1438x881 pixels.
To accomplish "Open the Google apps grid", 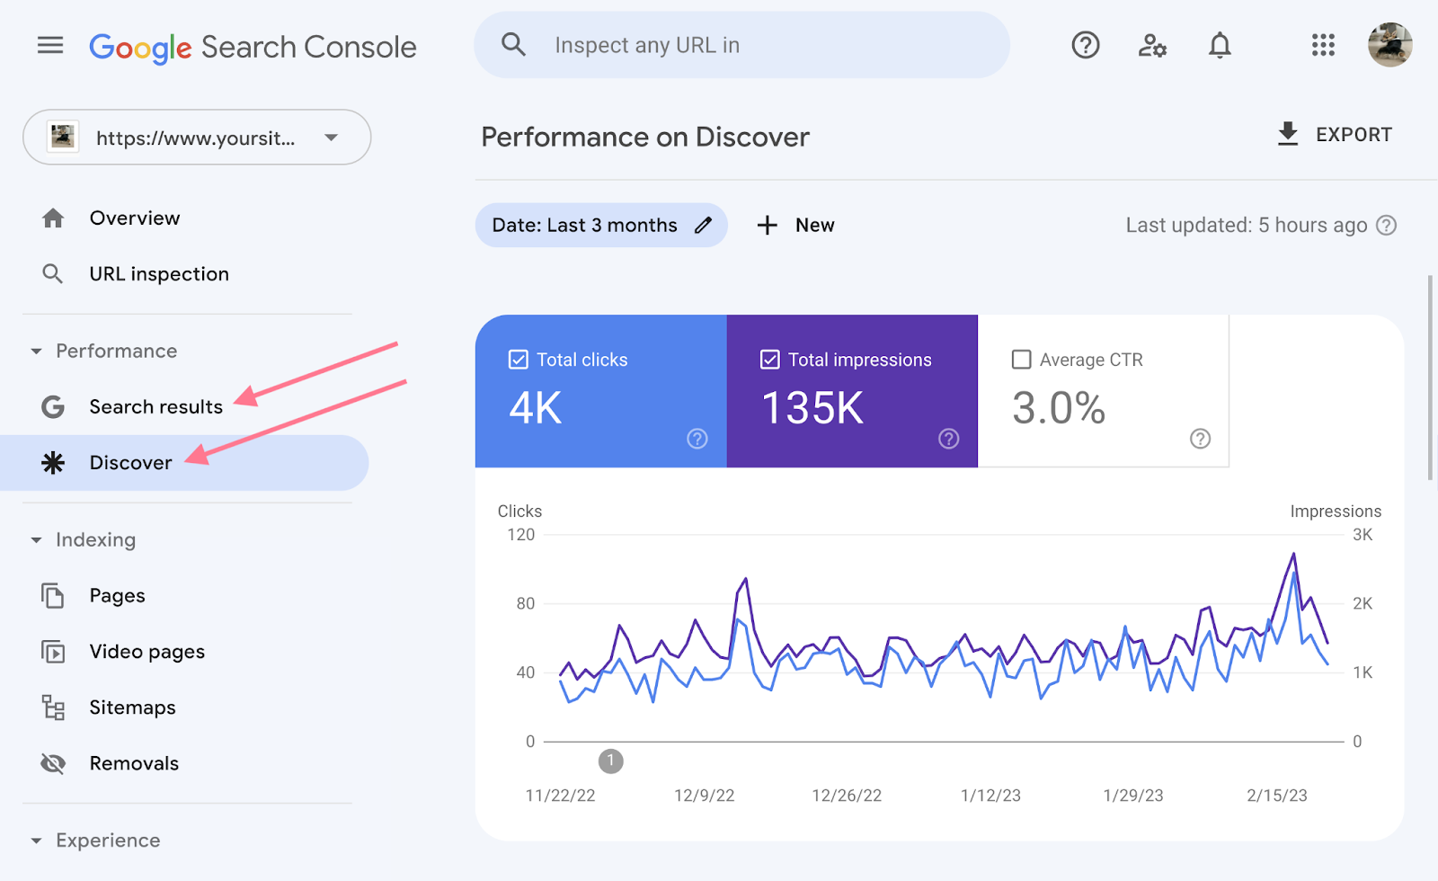I will 1322,45.
